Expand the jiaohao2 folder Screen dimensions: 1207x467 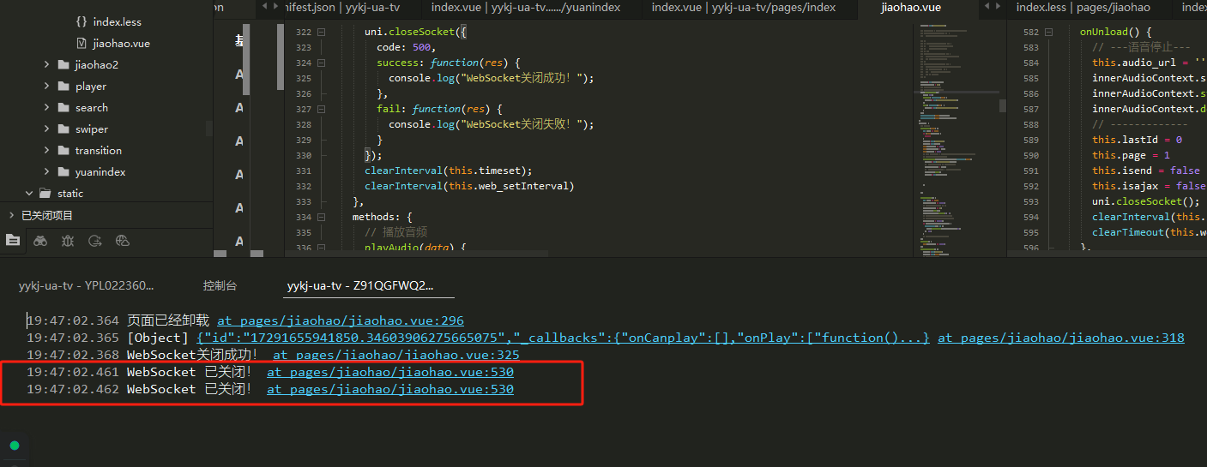click(x=46, y=64)
